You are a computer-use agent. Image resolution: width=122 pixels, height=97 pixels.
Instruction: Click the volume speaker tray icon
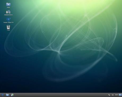[x=113, y=95]
